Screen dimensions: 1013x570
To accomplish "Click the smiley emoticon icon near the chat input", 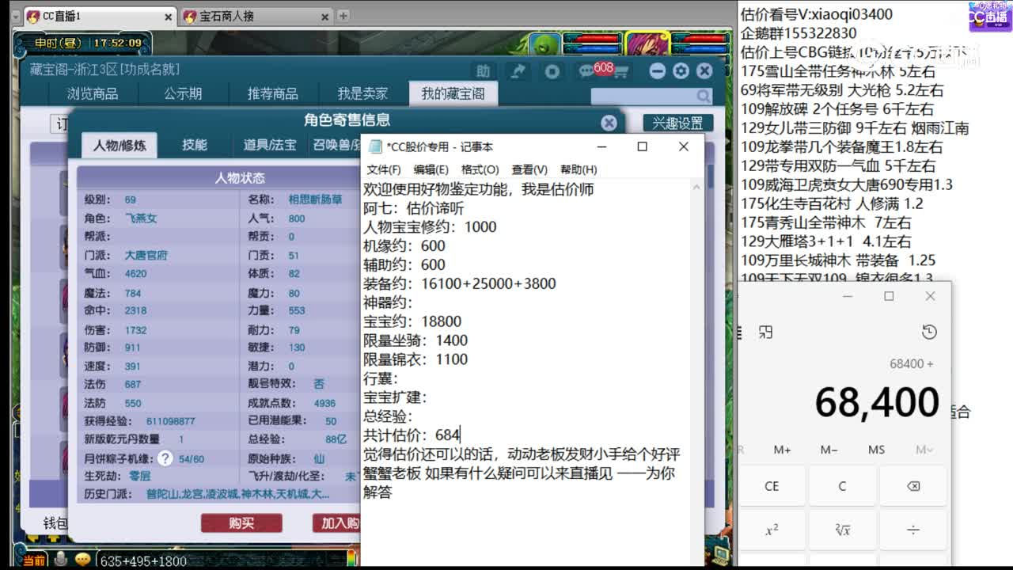I will point(83,559).
